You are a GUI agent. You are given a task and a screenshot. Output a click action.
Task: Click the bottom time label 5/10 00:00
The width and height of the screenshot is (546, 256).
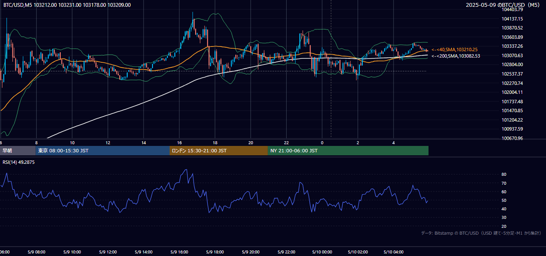tap(322, 252)
